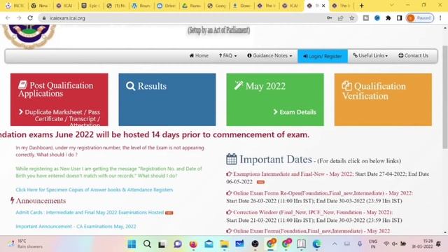This screenshot has width=448, height=252.
Task: Click the page scrollbar down arrow
Action: (x=445, y=232)
